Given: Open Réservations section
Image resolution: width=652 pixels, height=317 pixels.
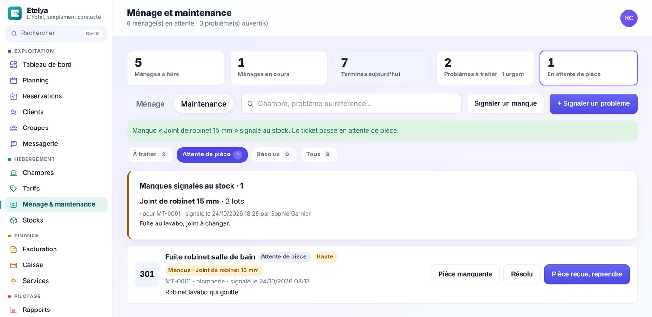Looking at the screenshot, I should click(56, 96).
